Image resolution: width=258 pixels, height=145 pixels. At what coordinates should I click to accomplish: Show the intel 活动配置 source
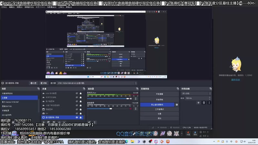tap(77, 93)
